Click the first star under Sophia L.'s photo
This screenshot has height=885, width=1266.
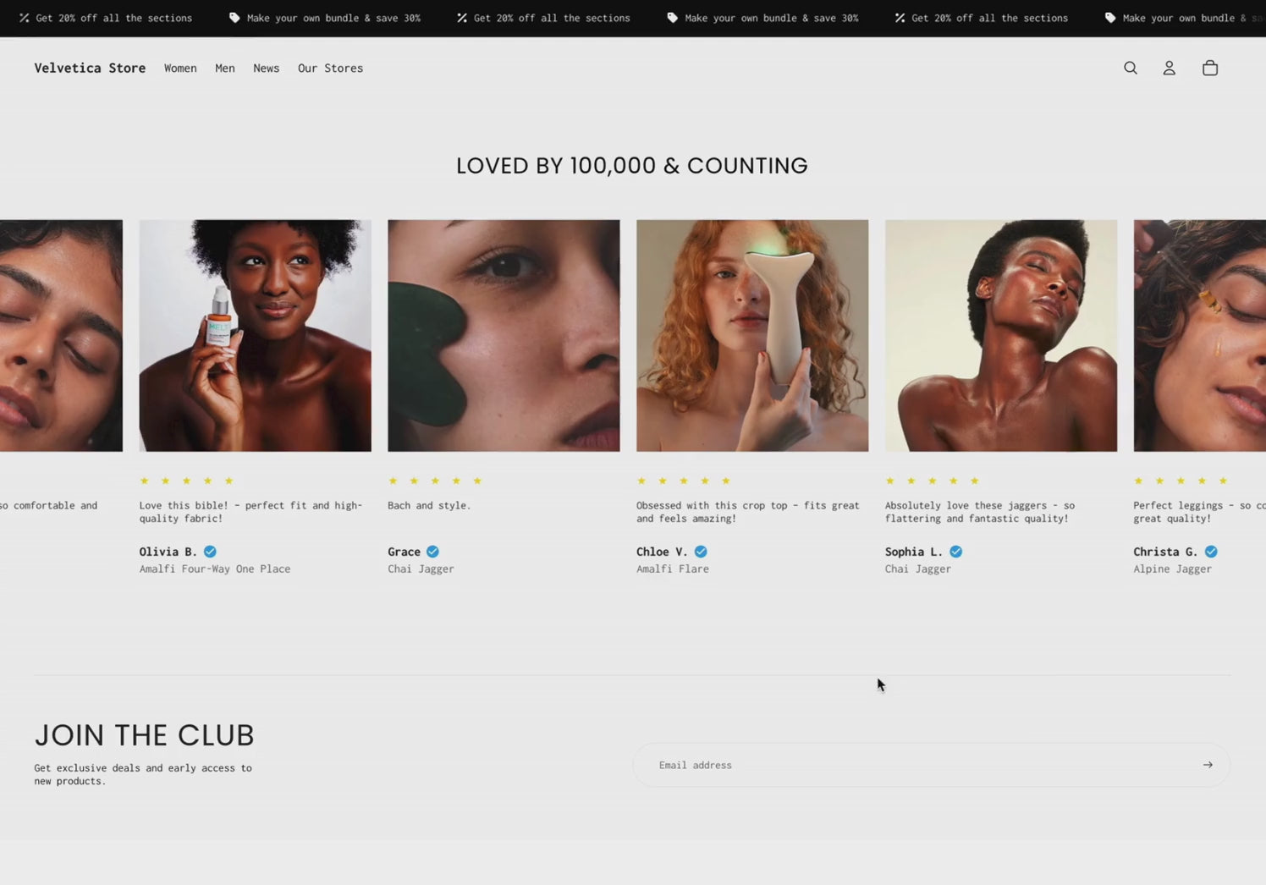(x=890, y=480)
